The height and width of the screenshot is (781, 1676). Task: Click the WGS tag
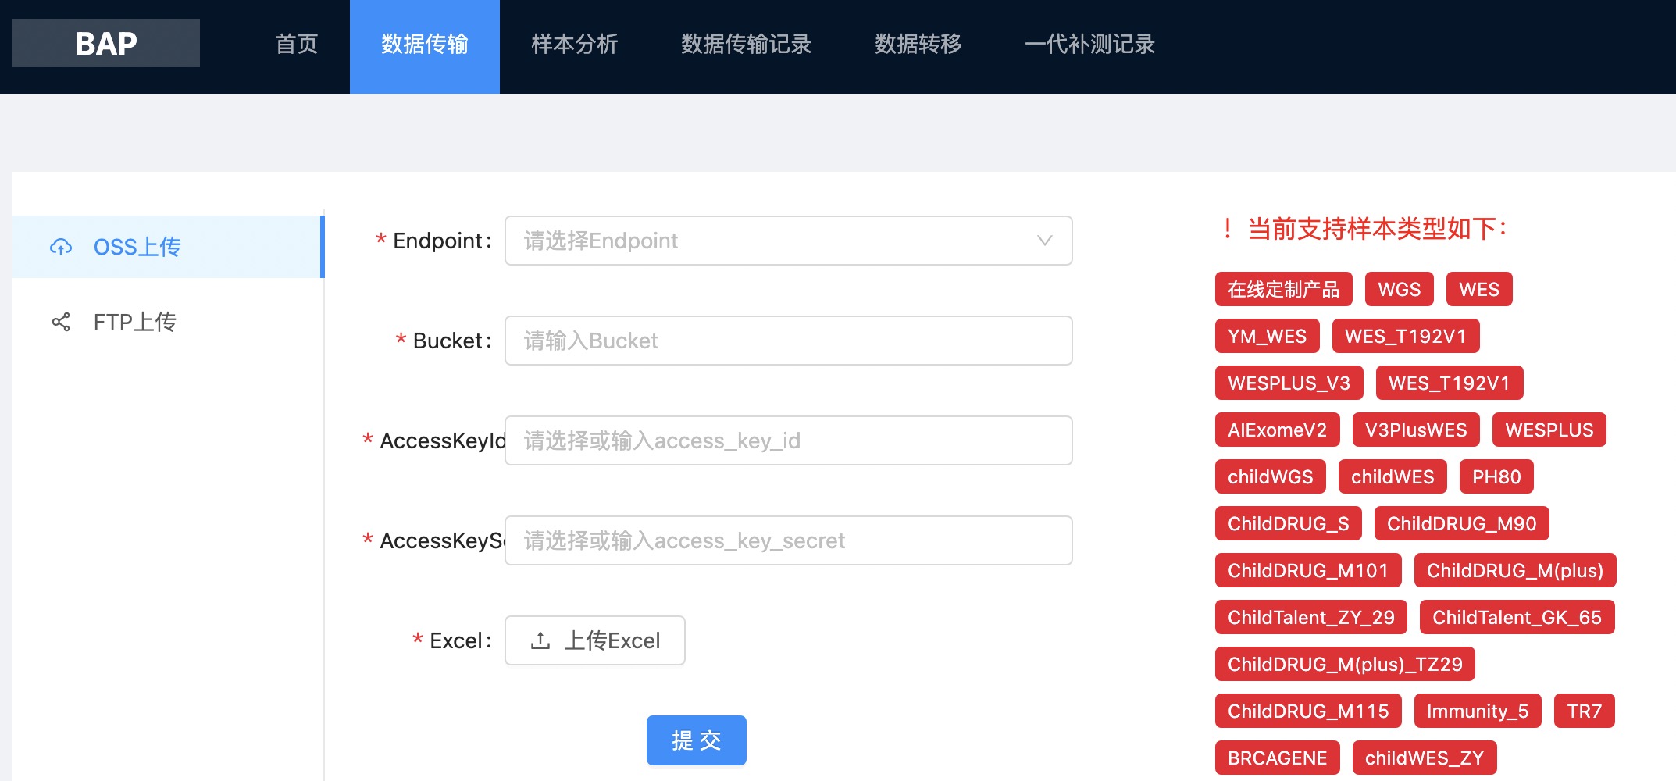1400,289
